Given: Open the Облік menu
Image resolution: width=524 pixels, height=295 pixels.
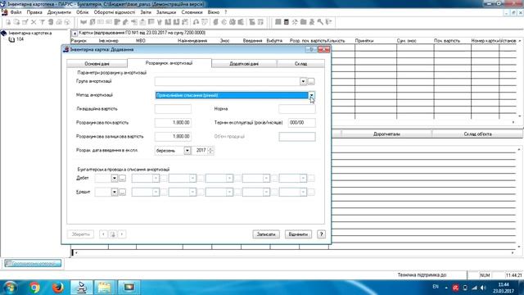Looking at the screenshot, I should pyautogui.click(x=82, y=12).
